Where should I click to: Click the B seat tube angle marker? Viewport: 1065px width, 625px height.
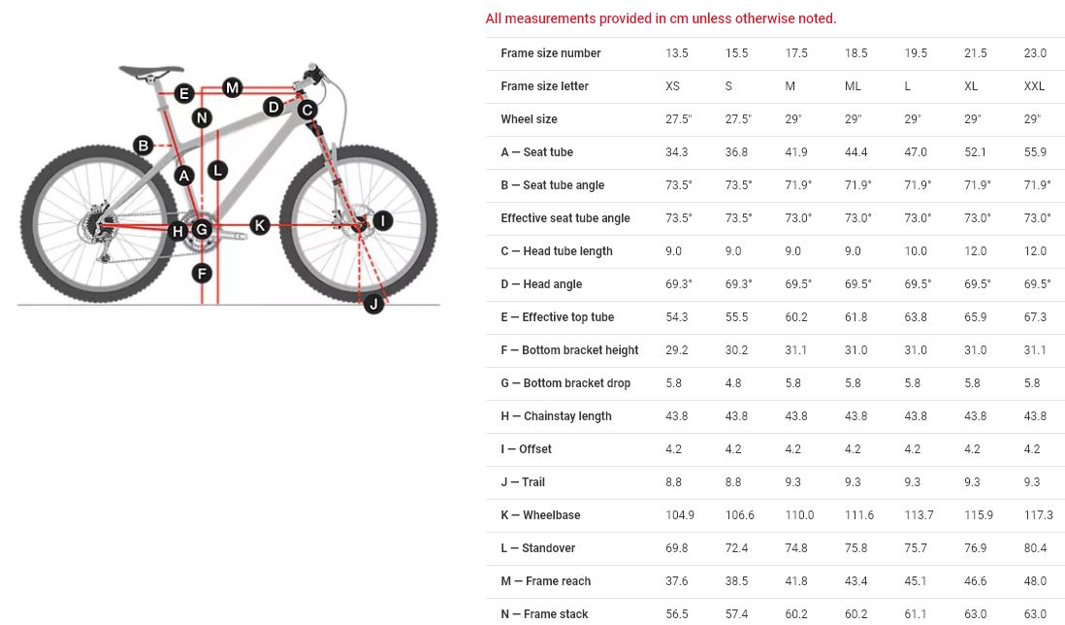click(x=144, y=146)
